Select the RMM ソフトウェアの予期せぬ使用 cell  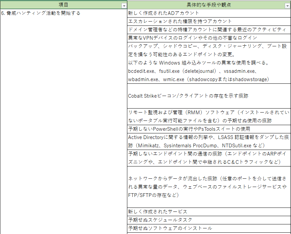(x=205, y=117)
